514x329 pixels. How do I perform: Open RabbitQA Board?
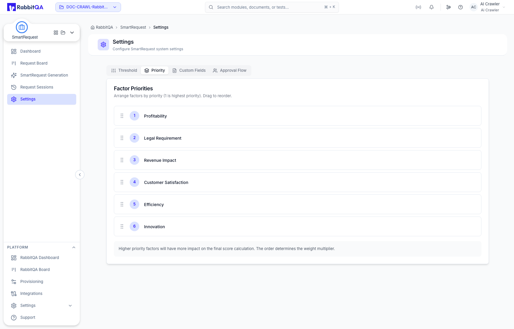coord(42,270)
